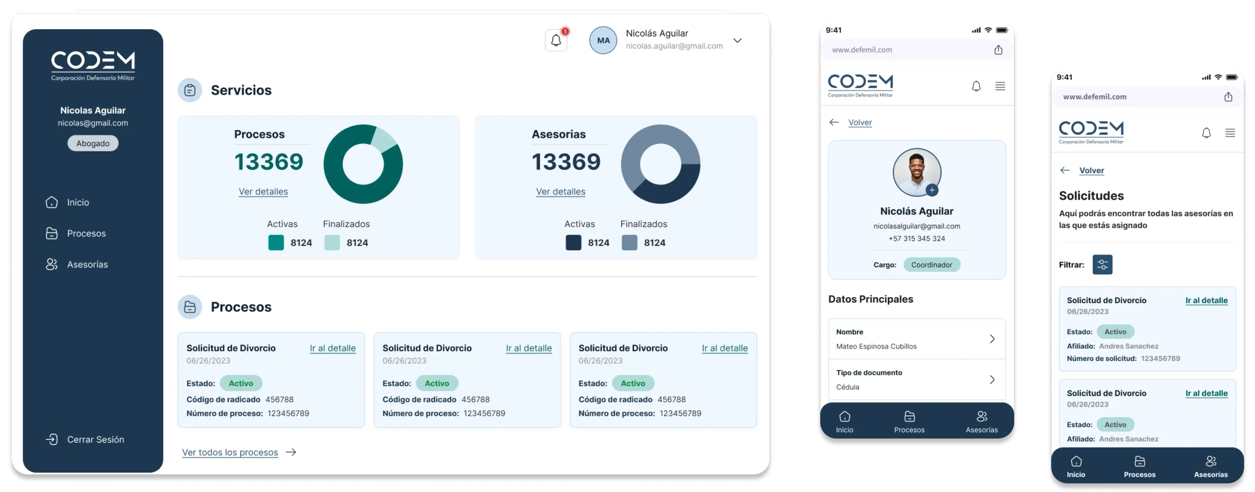Select Inicio tab in Solicitudes phone bottom bar
This screenshot has width=1255, height=492.
tap(1076, 466)
